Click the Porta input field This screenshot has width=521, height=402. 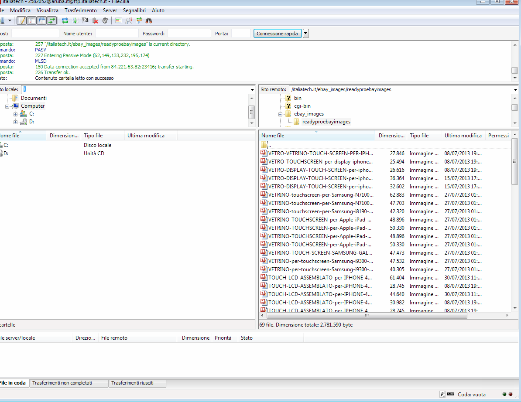pos(241,34)
